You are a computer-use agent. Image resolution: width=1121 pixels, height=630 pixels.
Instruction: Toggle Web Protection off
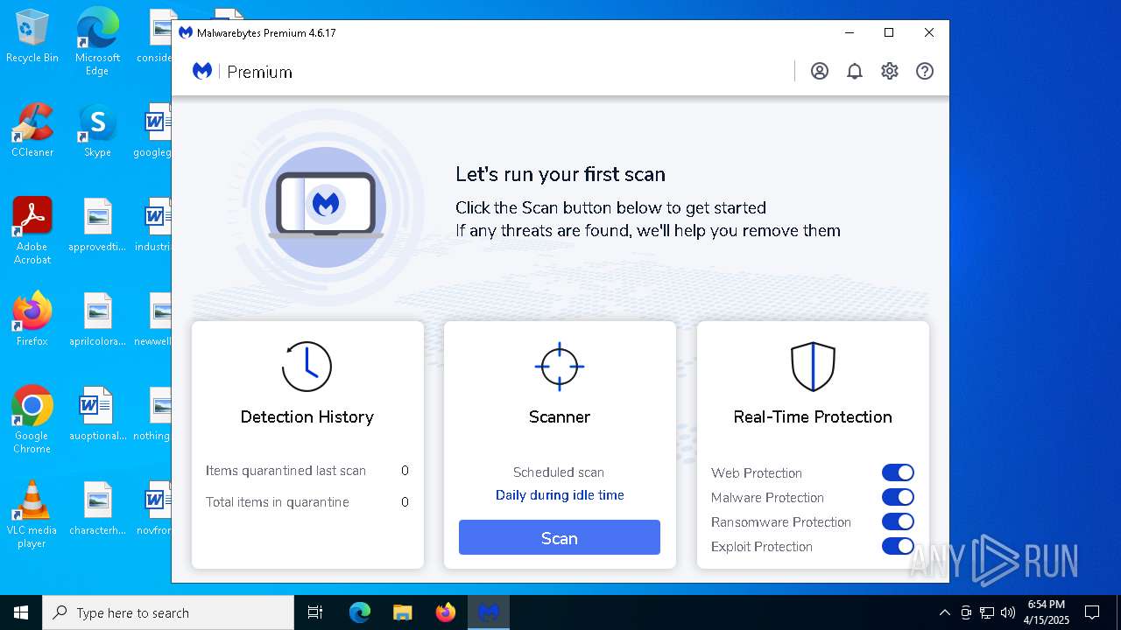click(x=898, y=472)
